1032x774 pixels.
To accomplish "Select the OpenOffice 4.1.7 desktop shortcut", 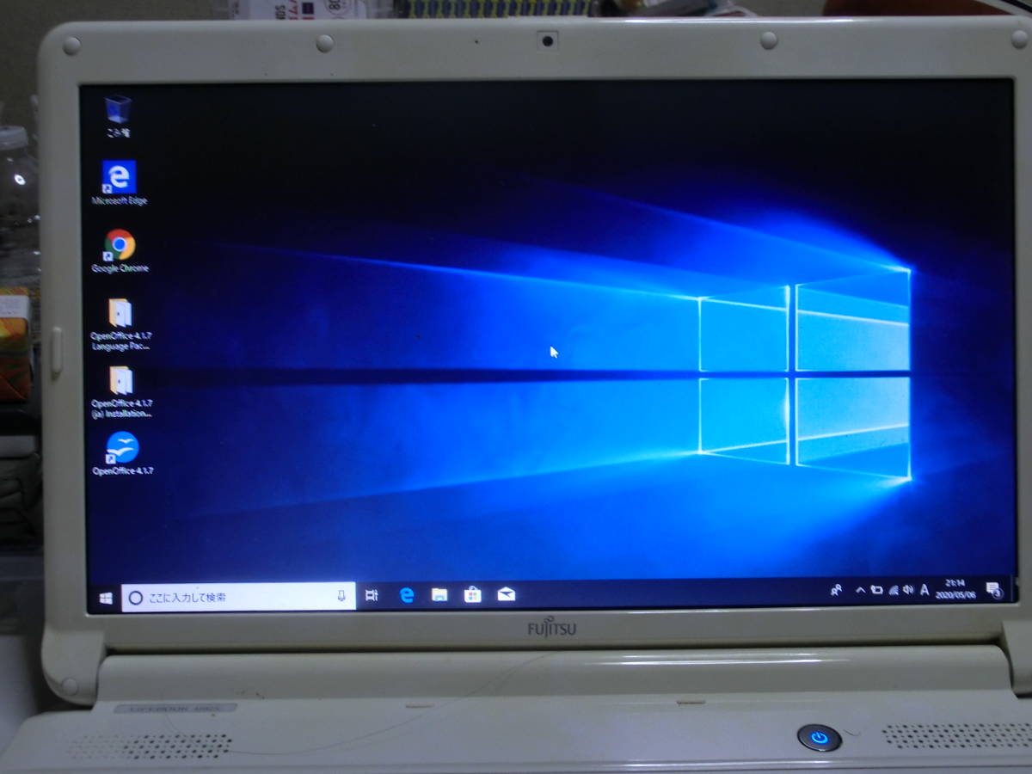I will pos(121,453).
